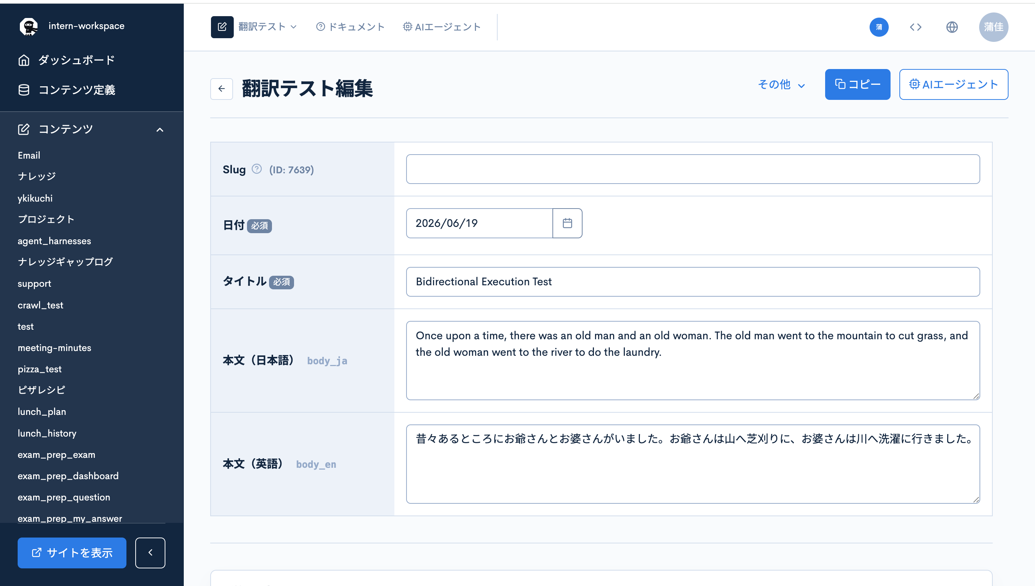Select the test item in sidebar

pyautogui.click(x=25, y=326)
